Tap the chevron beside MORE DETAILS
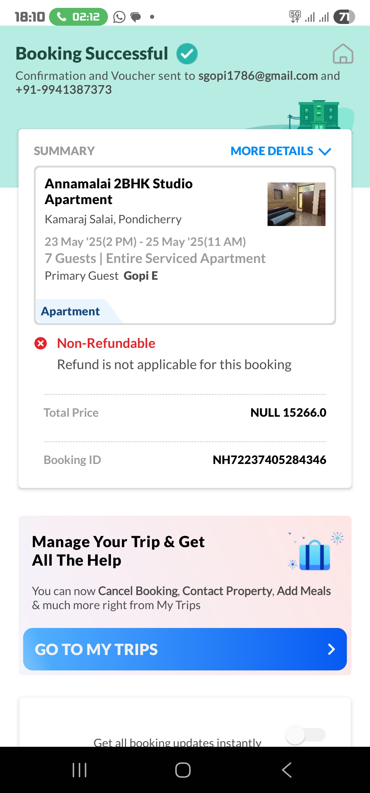This screenshot has height=793, width=370. pos(325,151)
